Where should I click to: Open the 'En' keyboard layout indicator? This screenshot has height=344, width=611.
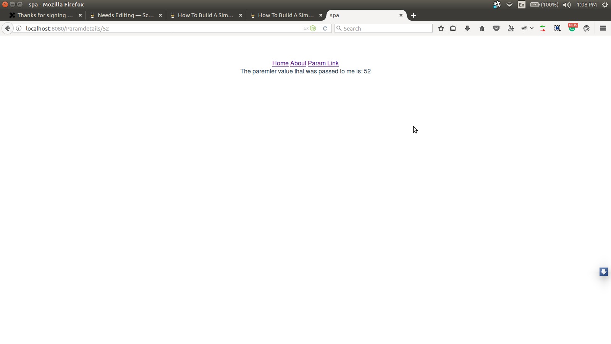coord(522,5)
